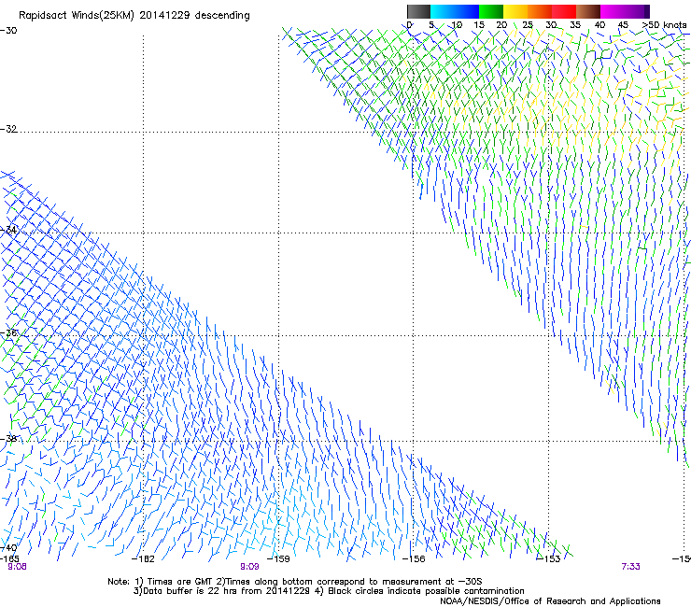Click the '25' legend scale label

pyautogui.click(x=528, y=25)
